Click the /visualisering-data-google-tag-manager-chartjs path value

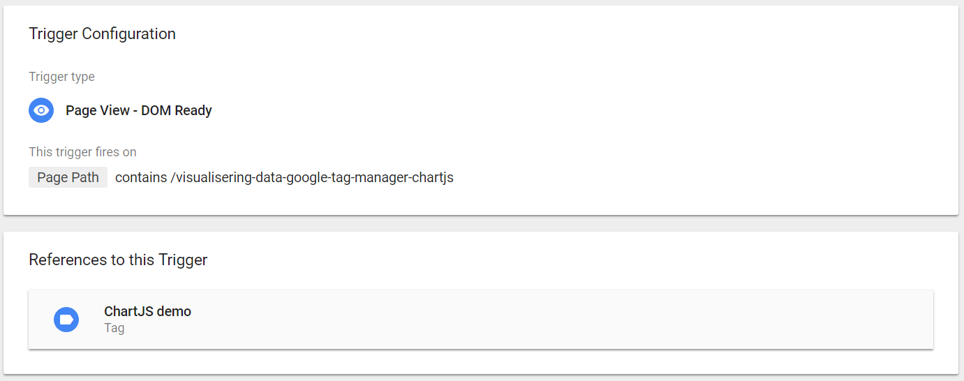click(x=312, y=177)
